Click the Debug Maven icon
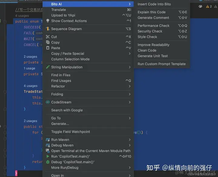 click(x=48, y=145)
